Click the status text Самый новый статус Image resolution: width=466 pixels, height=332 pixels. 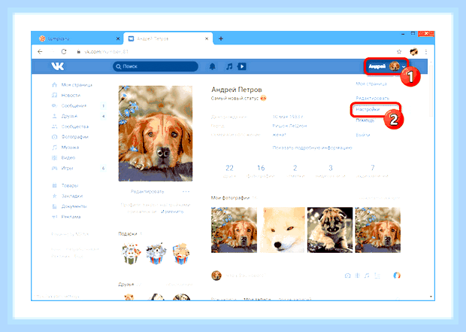[x=235, y=99]
